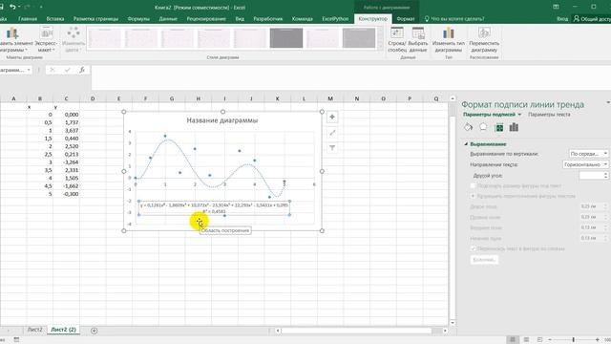611x344 pixels.
Task: Select the trendline equation label
Action: pos(214,208)
